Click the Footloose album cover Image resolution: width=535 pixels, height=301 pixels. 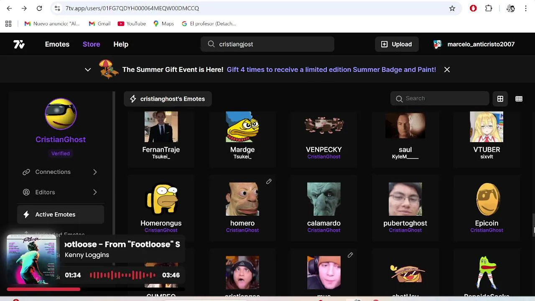(x=32, y=260)
